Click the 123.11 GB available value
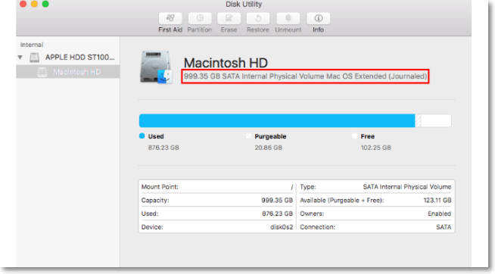Image resolution: width=495 pixels, height=274 pixels. [x=437, y=201]
